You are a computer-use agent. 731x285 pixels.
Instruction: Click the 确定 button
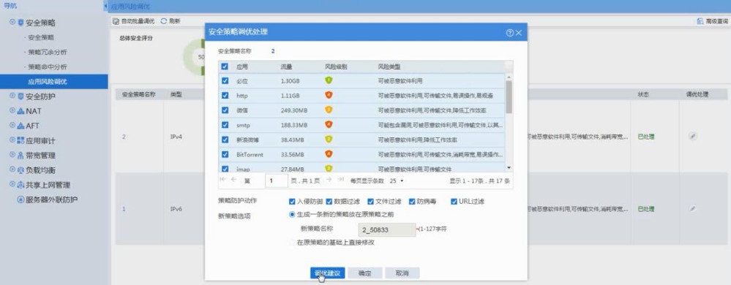tap(364, 273)
